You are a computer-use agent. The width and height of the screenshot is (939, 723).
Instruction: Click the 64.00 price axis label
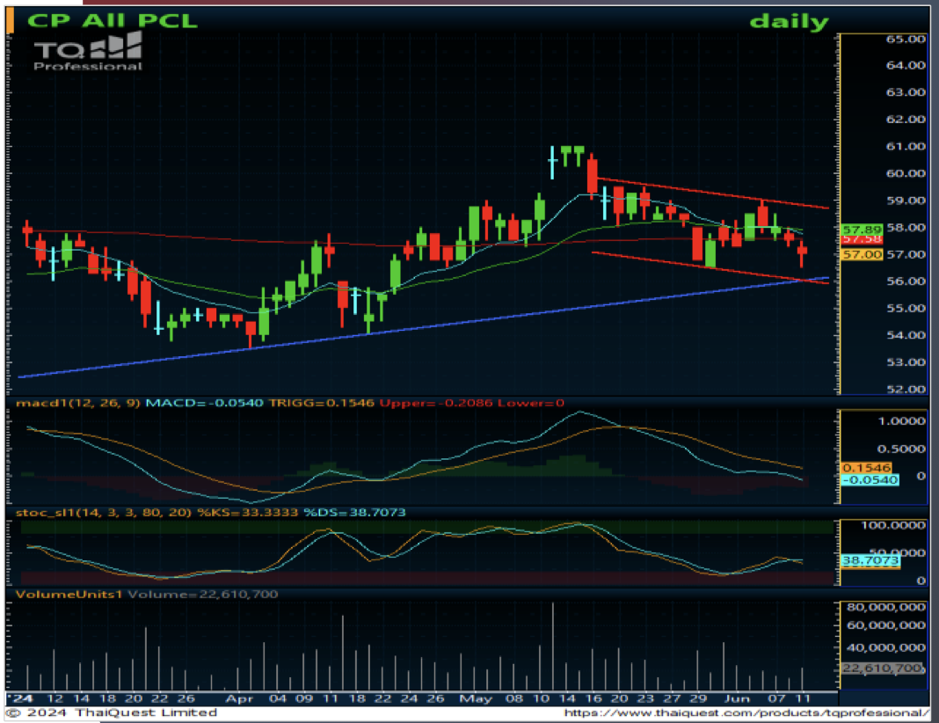point(906,65)
